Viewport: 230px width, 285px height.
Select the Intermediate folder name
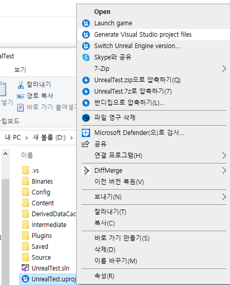49,225
